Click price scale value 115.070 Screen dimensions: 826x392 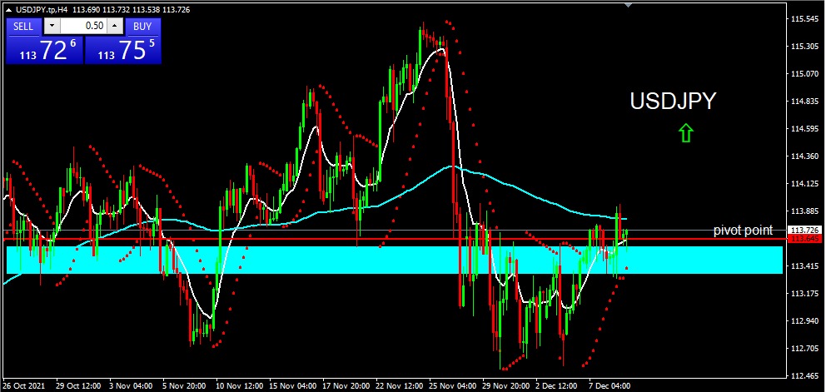804,74
